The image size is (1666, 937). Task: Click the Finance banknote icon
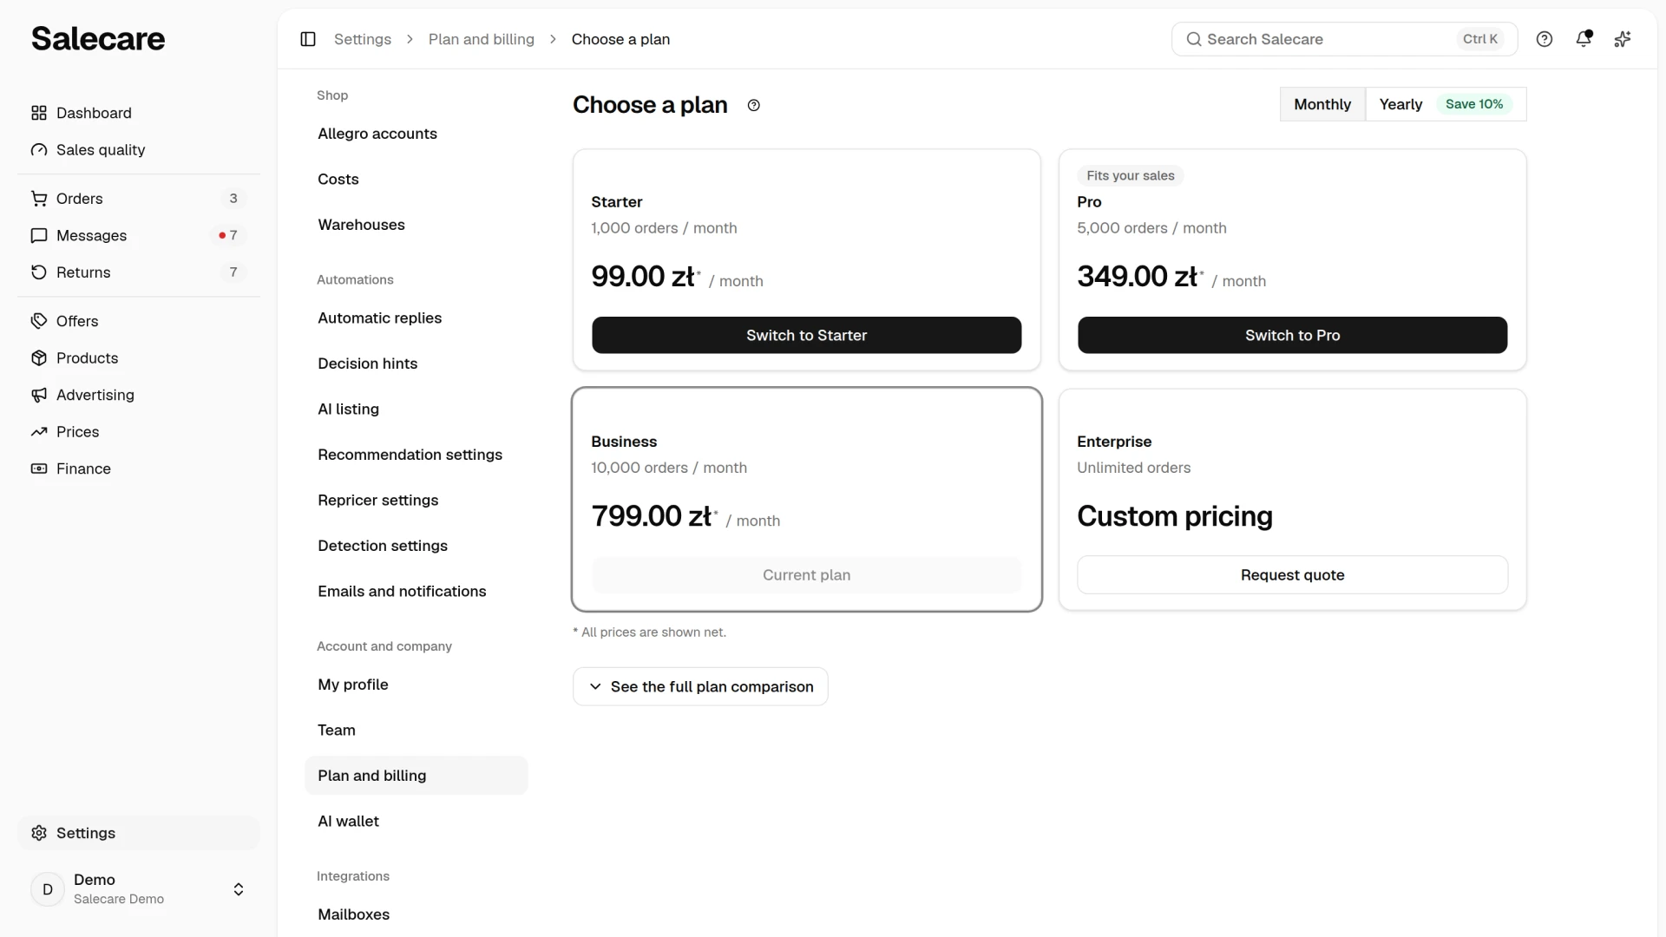coord(39,468)
